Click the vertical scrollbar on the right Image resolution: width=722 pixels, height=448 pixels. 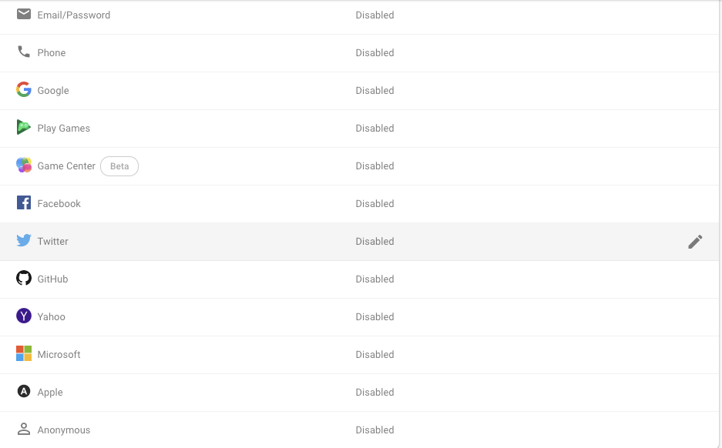[x=719, y=223]
